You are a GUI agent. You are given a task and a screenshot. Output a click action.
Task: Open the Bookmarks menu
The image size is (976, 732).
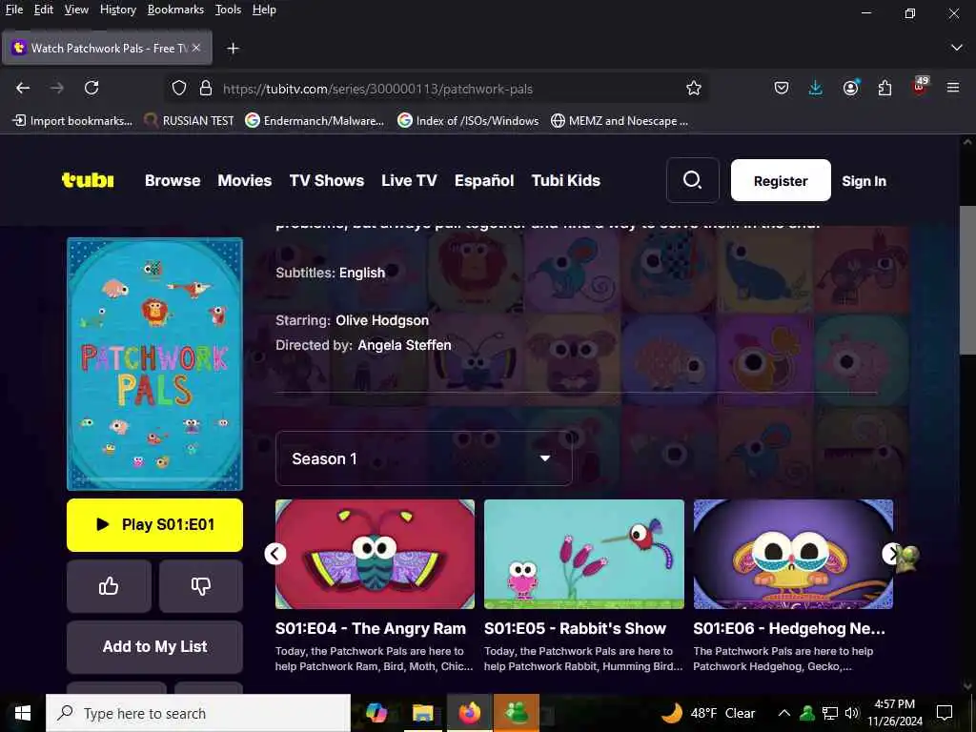(175, 10)
